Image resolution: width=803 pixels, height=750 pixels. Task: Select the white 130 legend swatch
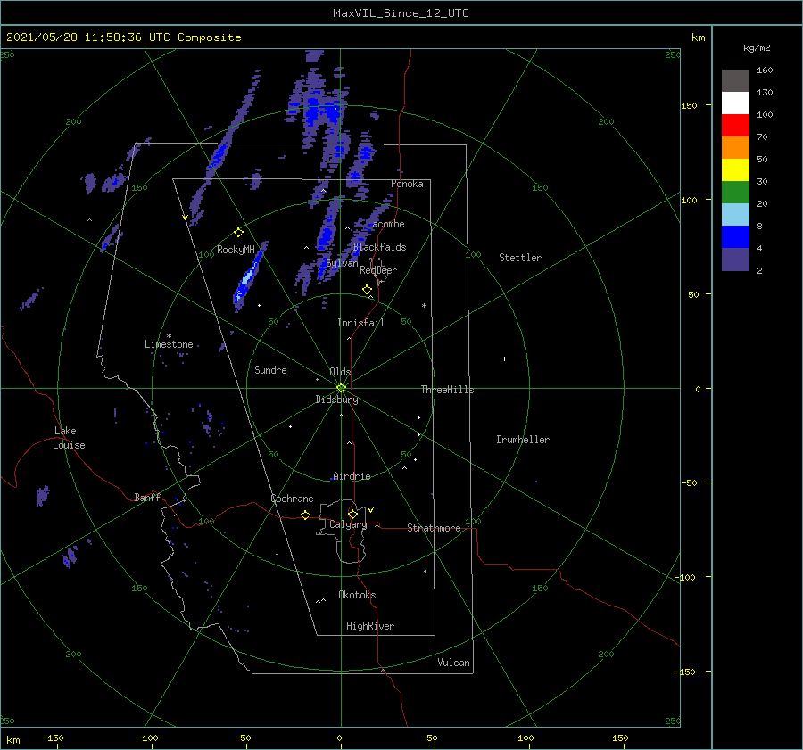click(x=735, y=103)
